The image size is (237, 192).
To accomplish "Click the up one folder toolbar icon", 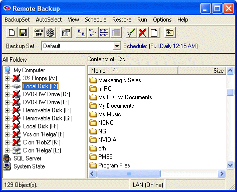I will [x=170, y=33].
